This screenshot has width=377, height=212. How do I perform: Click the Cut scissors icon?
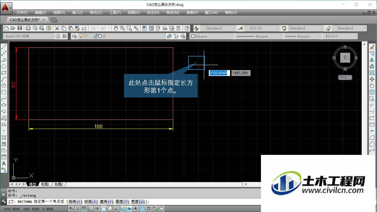click(x=57, y=28)
